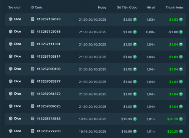Open bet ID 413235743583
Screen dimensions: 189x138
tap(48, 119)
